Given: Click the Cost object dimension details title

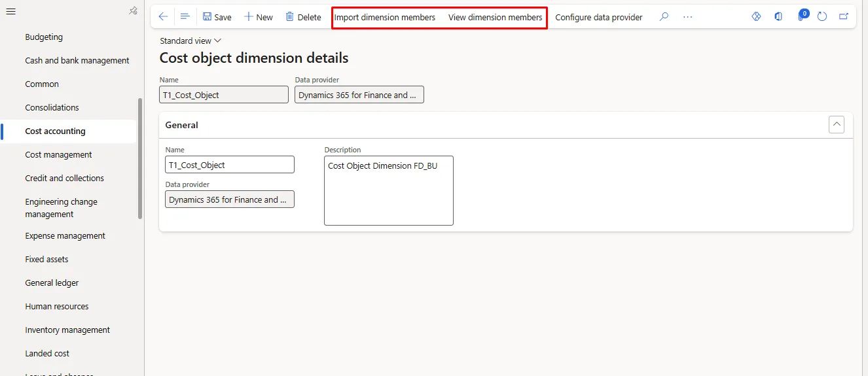Looking at the screenshot, I should click(254, 58).
